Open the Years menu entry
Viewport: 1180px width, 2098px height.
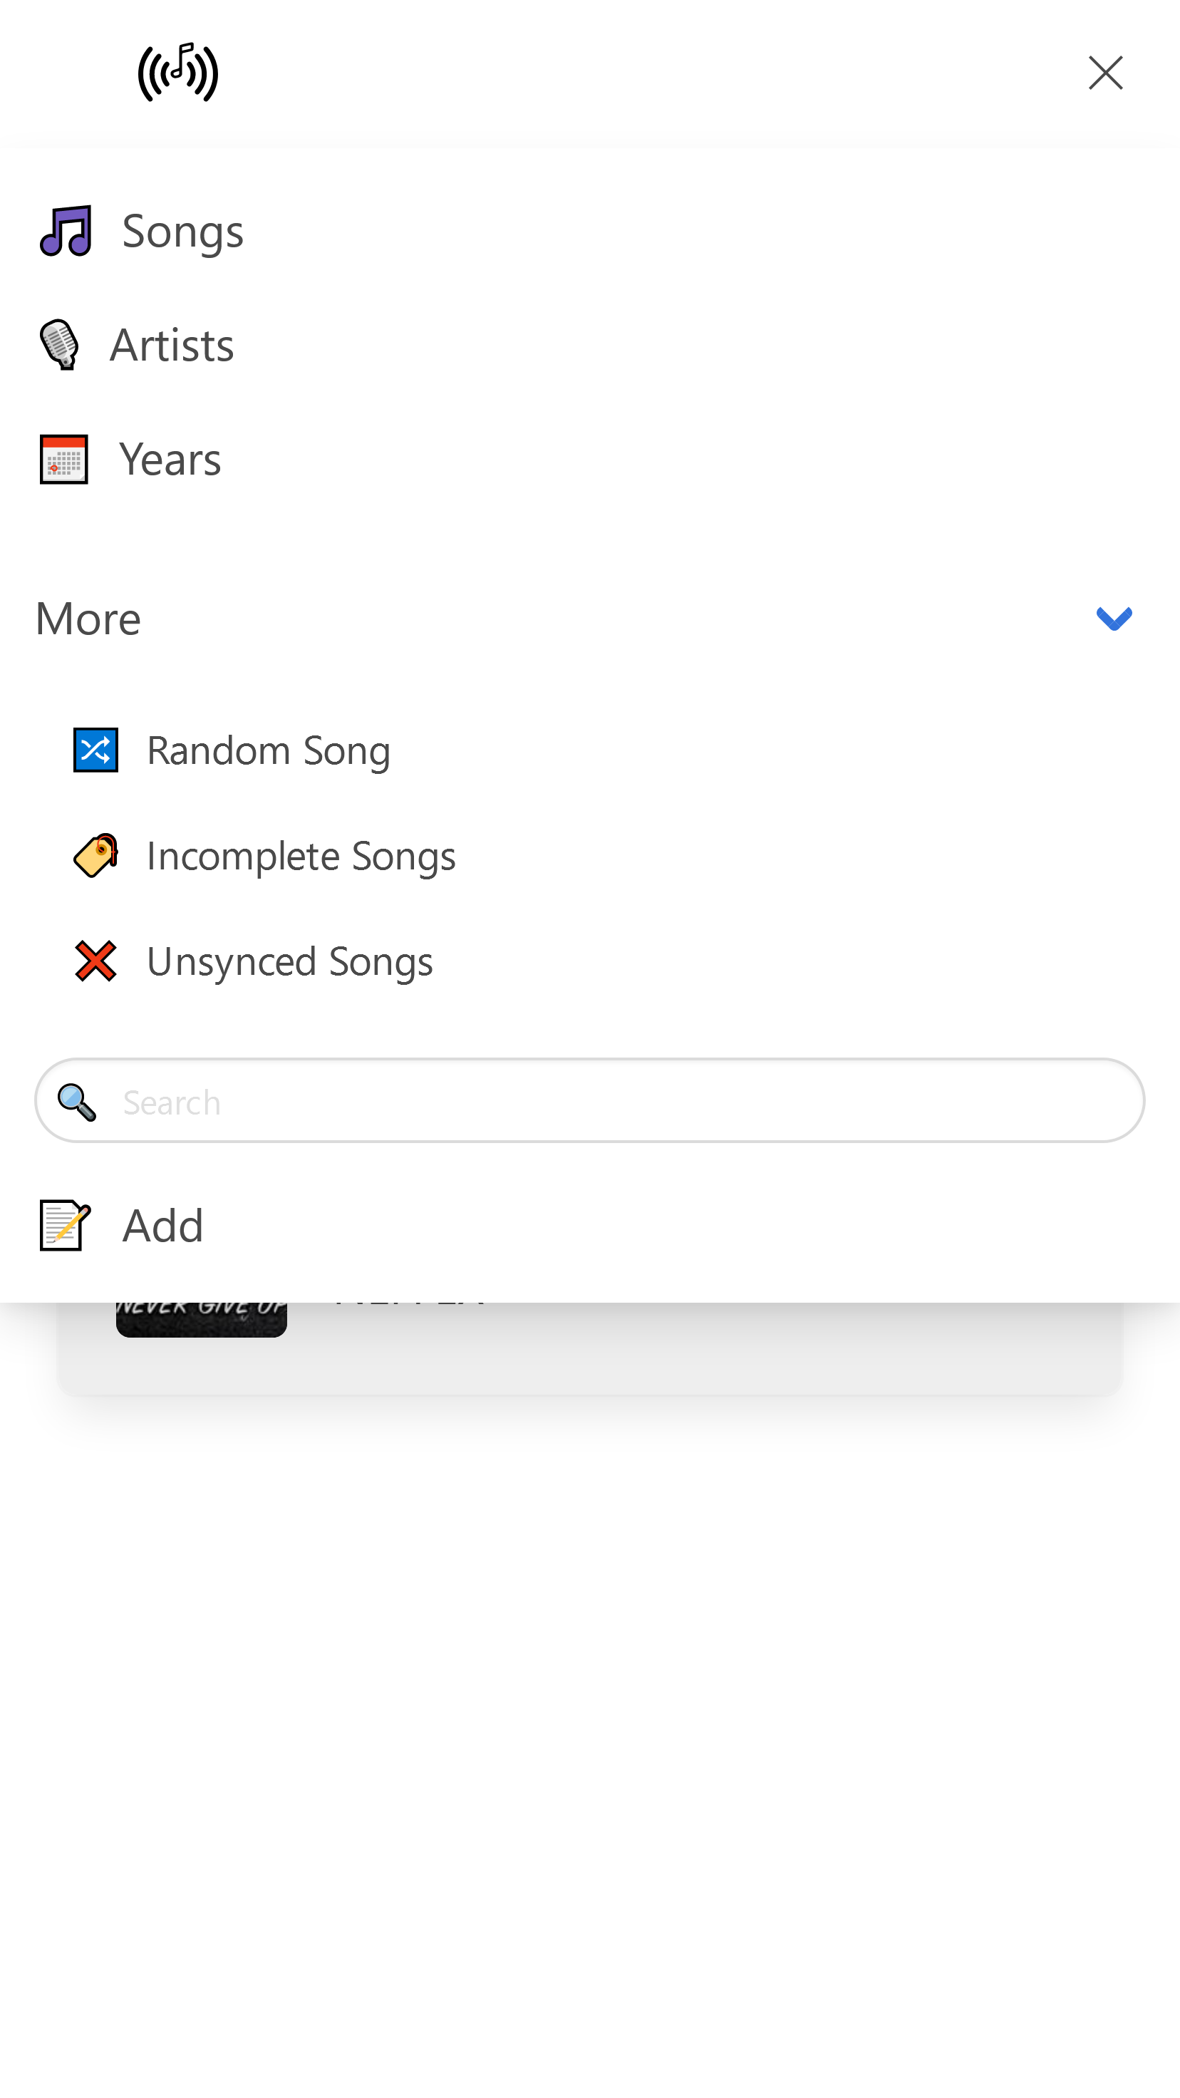click(x=170, y=460)
